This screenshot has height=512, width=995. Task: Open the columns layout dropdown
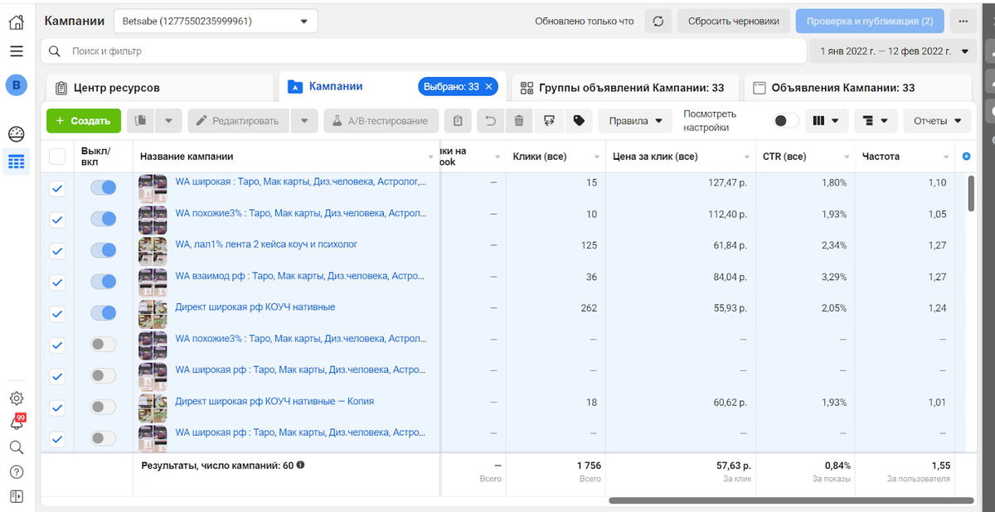(x=827, y=121)
